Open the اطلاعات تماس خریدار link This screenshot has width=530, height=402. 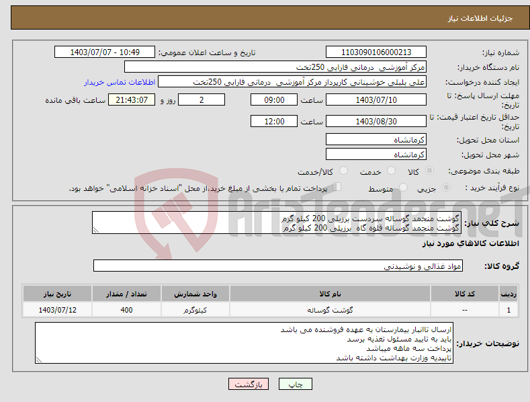[x=120, y=82]
